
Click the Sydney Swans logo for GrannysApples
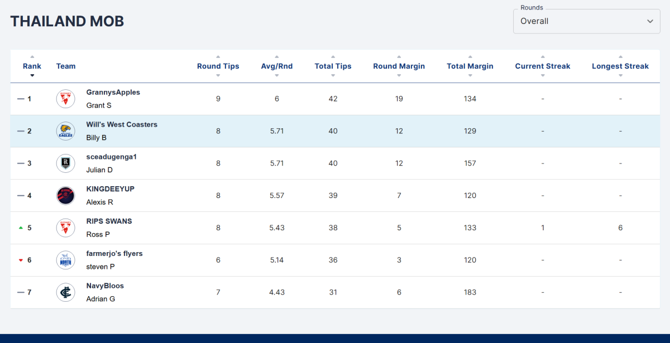coord(65,99)
